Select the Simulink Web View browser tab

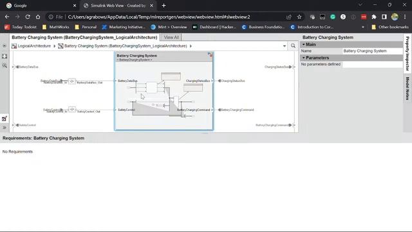(x=118, y=6)
